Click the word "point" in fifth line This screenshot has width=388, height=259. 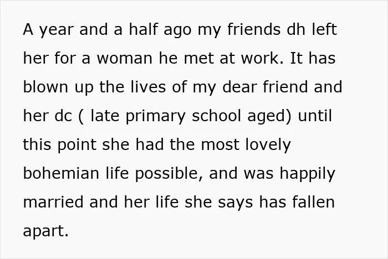76,145
